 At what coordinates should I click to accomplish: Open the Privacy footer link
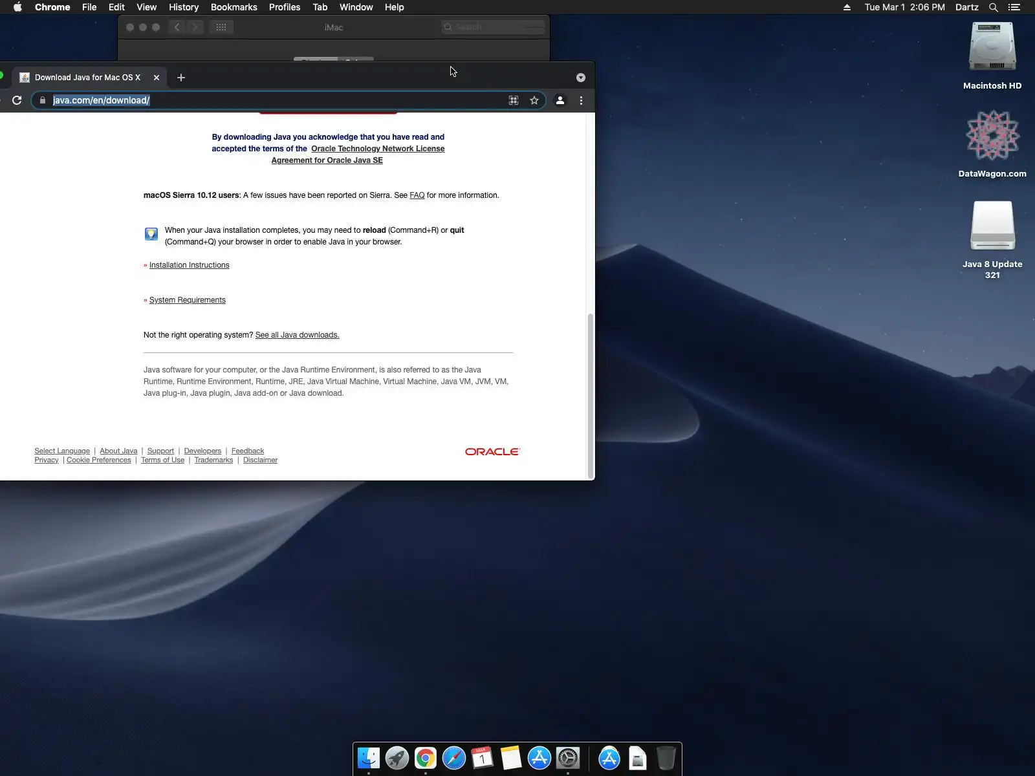click(x=47, y=460)
